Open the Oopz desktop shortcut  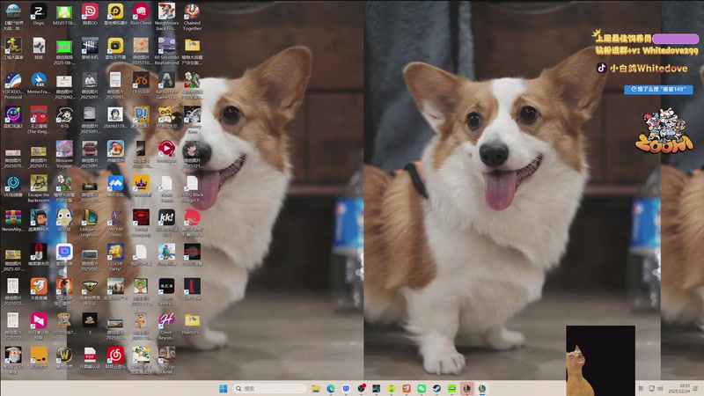tap(39, 12)
